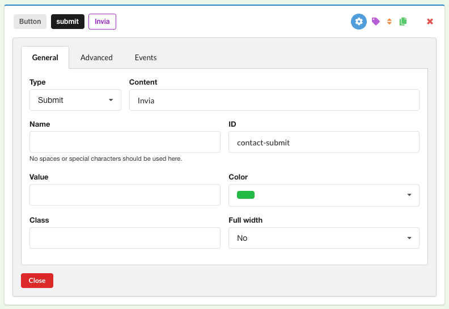This screenshot has height=309, width=449.
Task: Click into the Name input field
Action: tap(125, 142)
